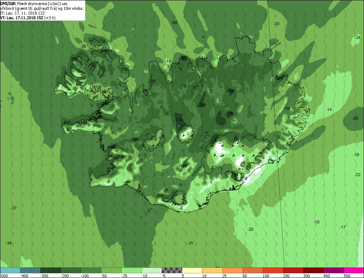The image size is (364, 278).
Task: Click the -260 value on the map
Action: [105, 103]
